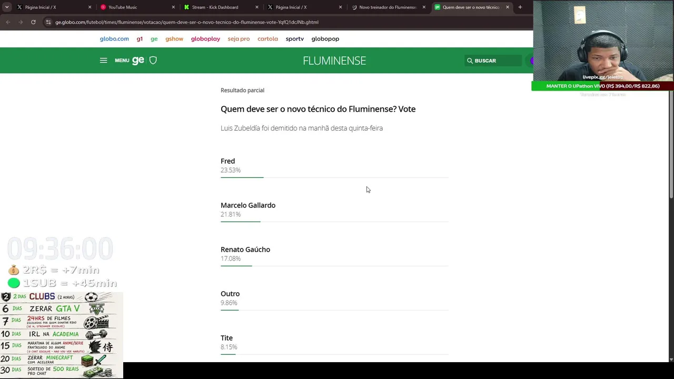Image resolution: width=674 pixels, height=379 pixels.
Task: Open the FLUMINENSE team page title
Action: coord(334,61)
